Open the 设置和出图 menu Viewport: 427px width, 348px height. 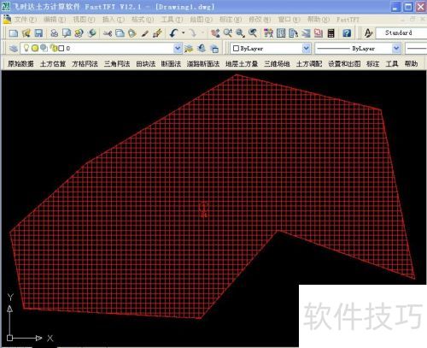click(344, 64)
